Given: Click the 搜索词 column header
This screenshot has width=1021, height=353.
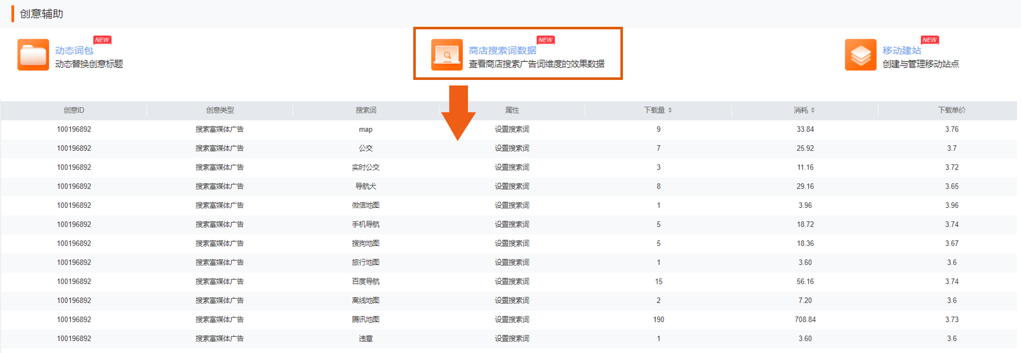Looking at the screenshot, I should coord(366,110).
